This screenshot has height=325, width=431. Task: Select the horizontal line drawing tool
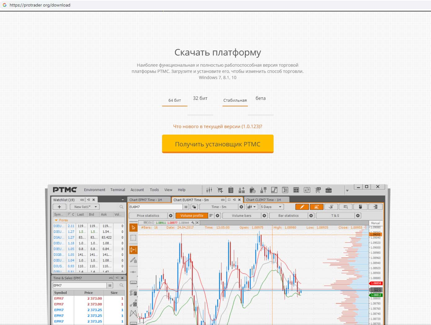tap(133, 272)
